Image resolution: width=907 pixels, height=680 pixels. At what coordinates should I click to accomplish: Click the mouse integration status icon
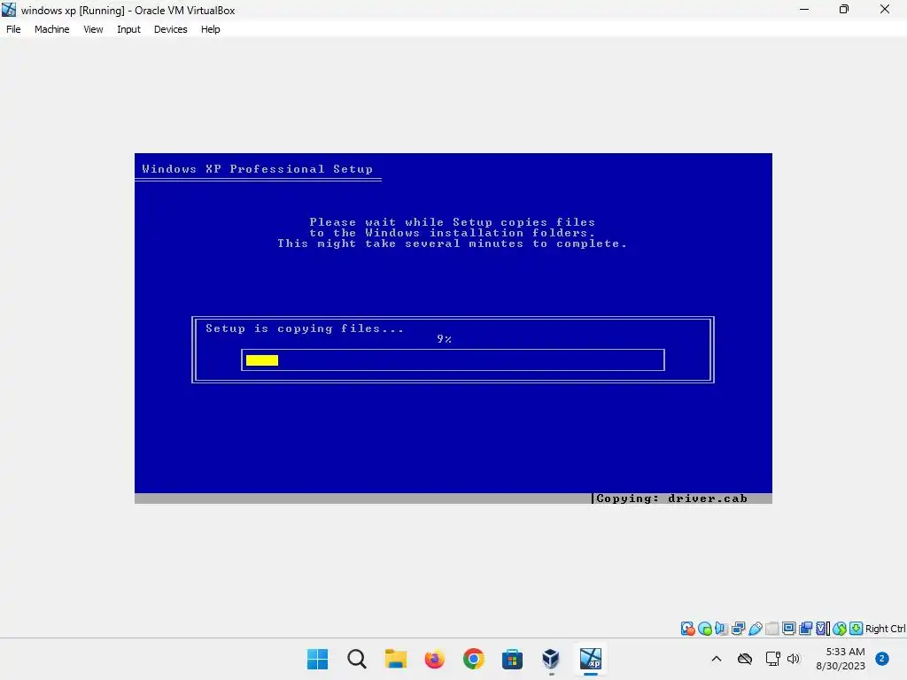(840, 629)
